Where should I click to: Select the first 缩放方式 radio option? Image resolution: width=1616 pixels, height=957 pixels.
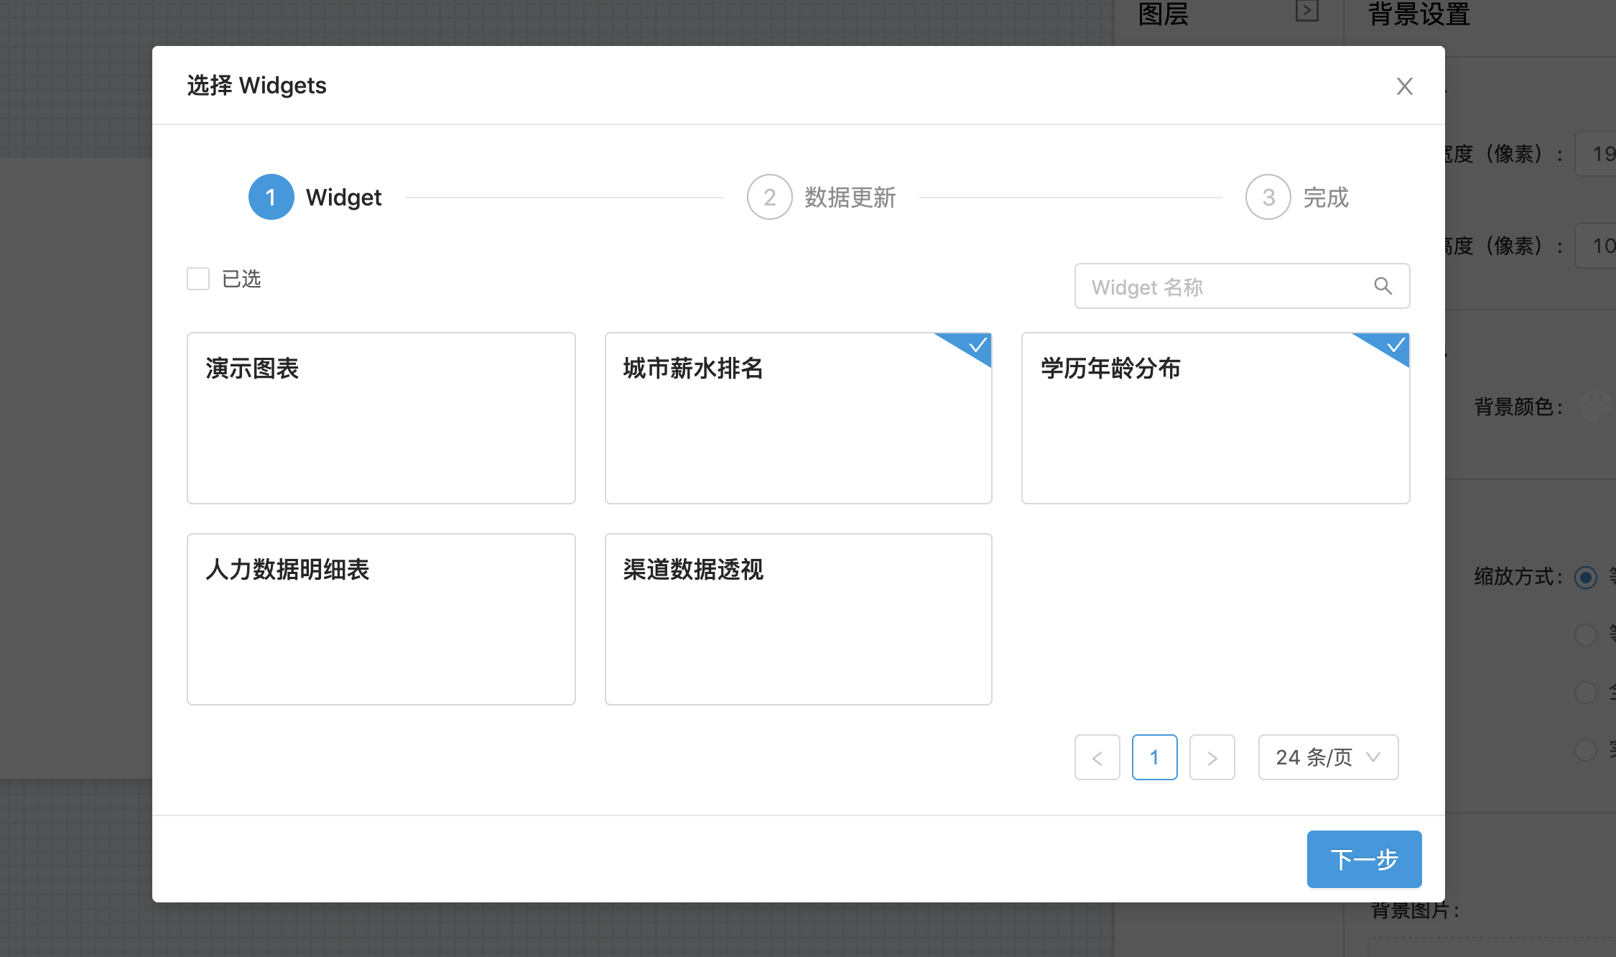click(x=1585, y=577)
